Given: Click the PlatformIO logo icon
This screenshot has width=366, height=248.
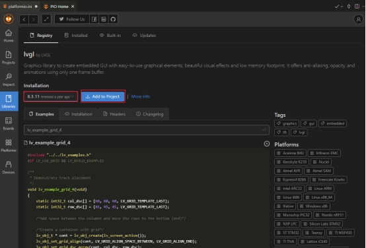Looking at the screenshot, I should [9, 19].
